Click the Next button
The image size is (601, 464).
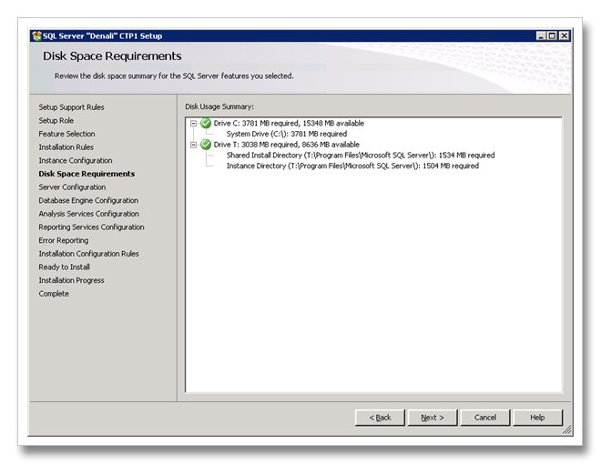click(x=433, y=418)
